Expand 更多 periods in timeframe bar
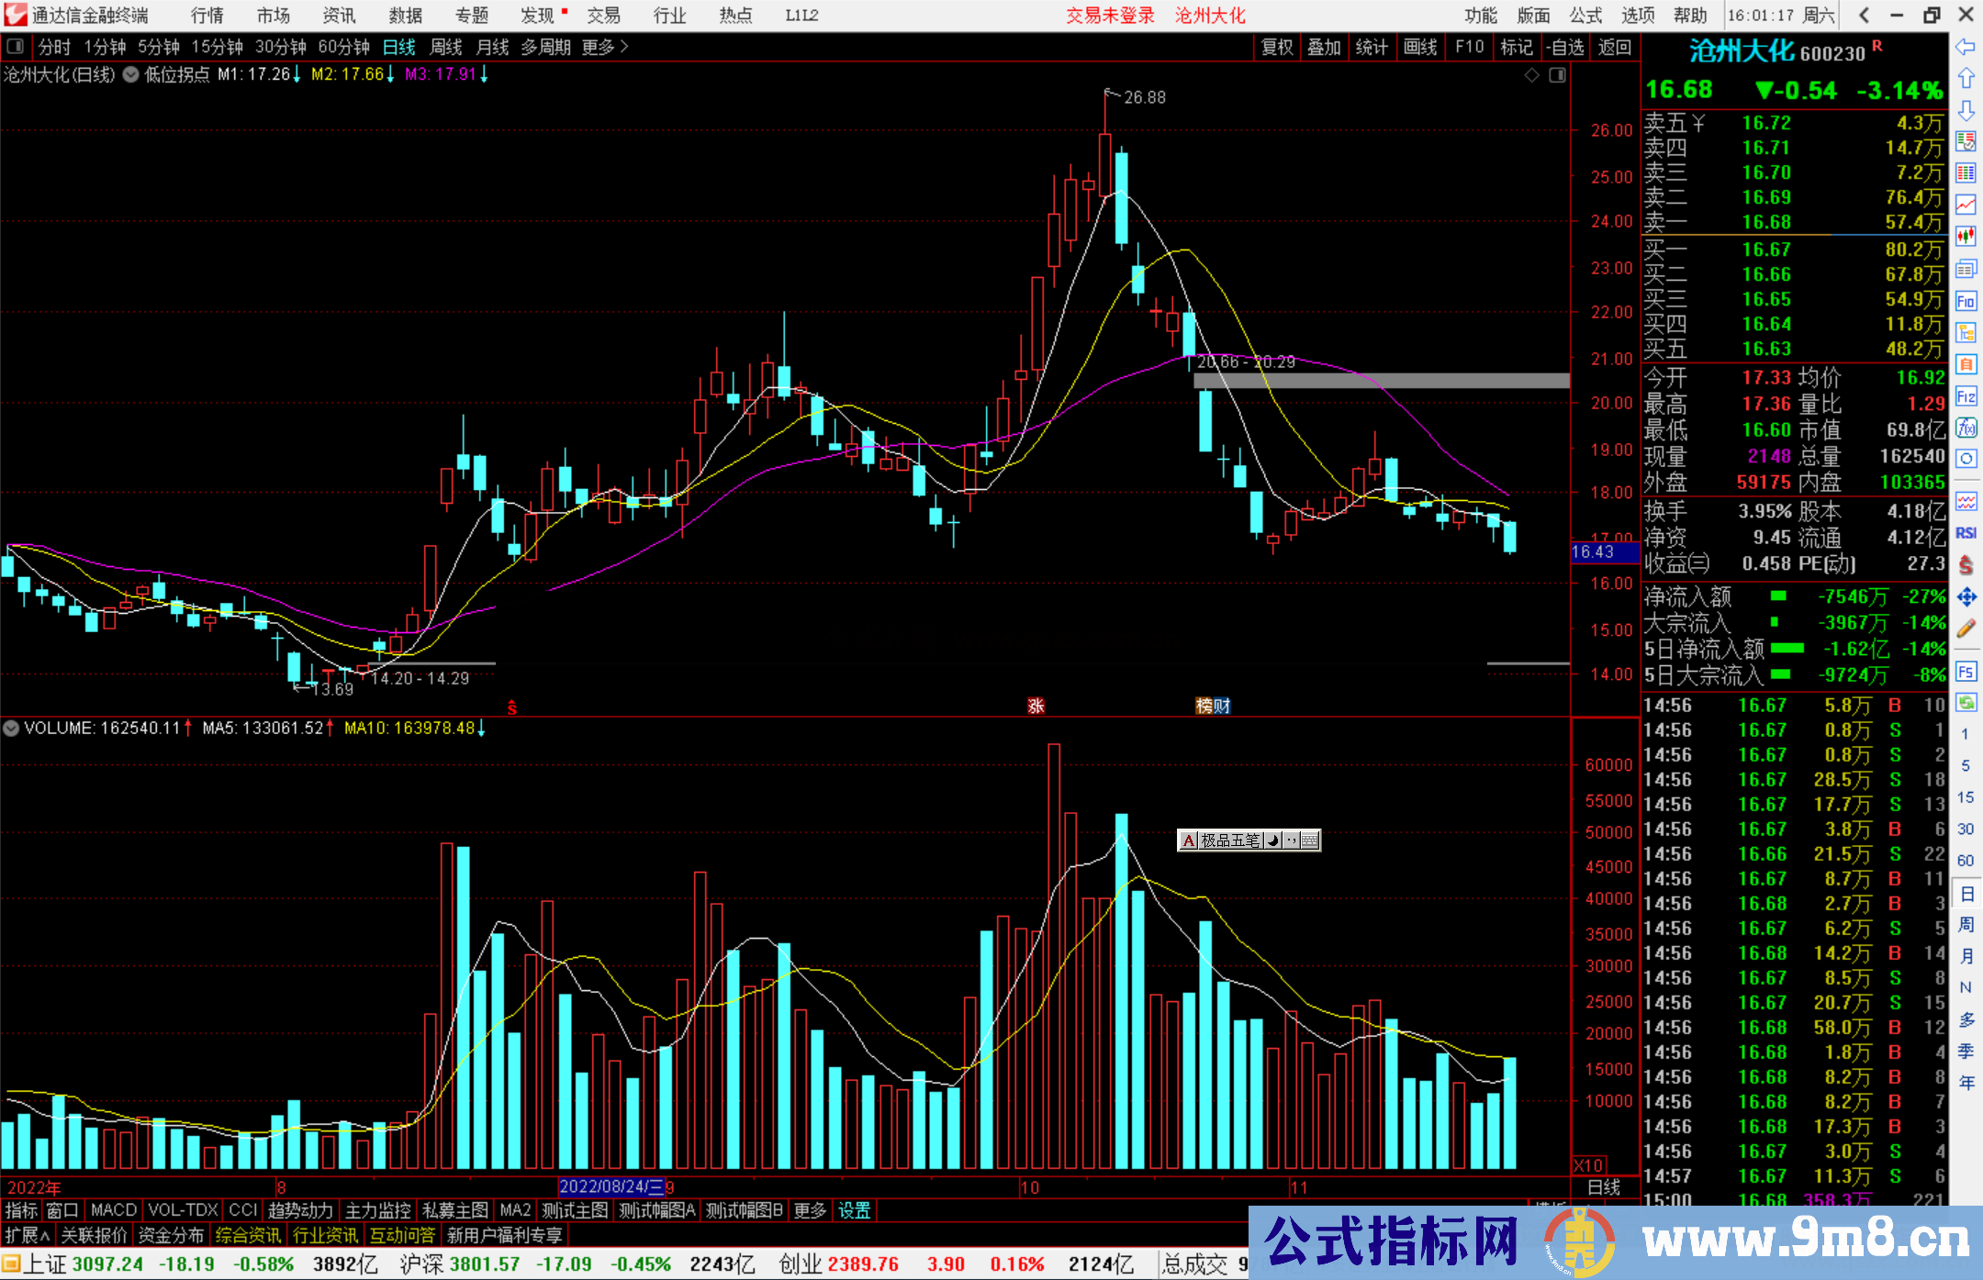1983x1280 pixels. (604, 47)
